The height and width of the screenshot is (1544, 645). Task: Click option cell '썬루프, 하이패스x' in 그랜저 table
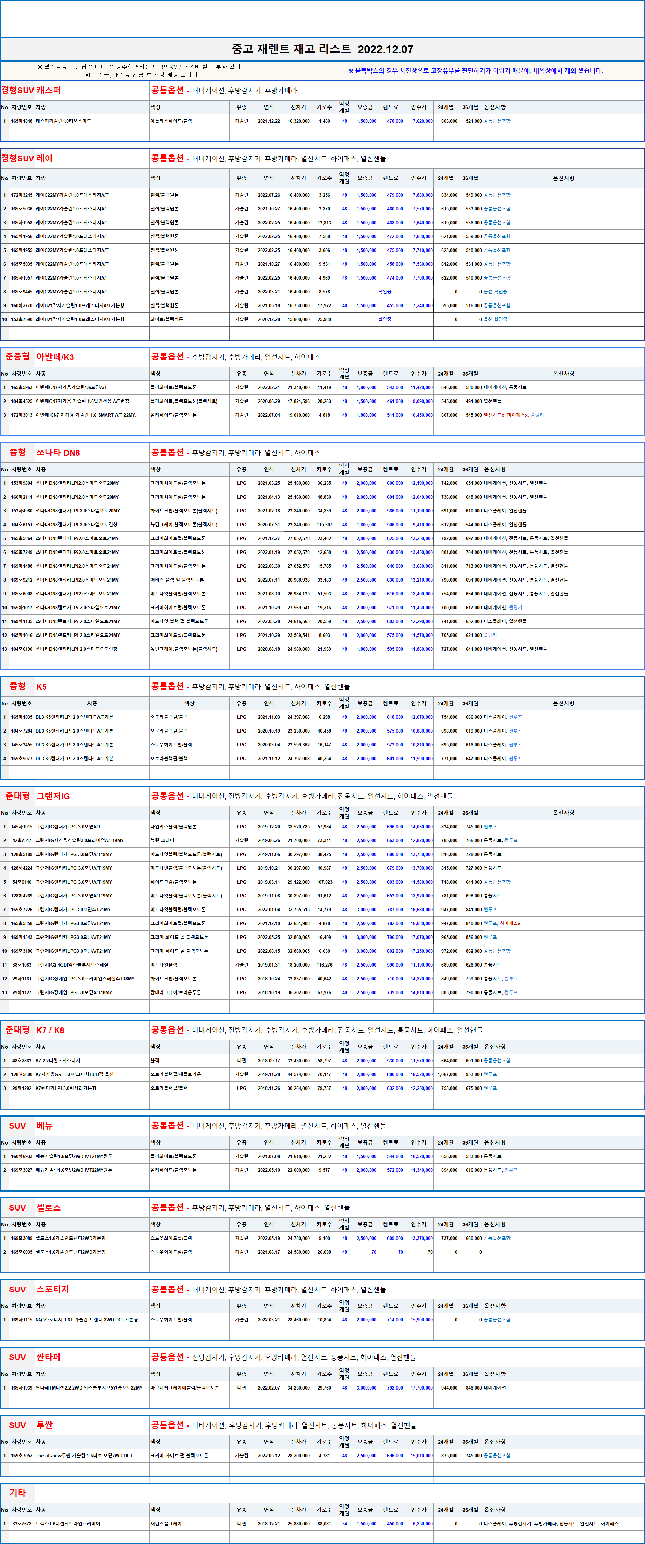(502, 924)
